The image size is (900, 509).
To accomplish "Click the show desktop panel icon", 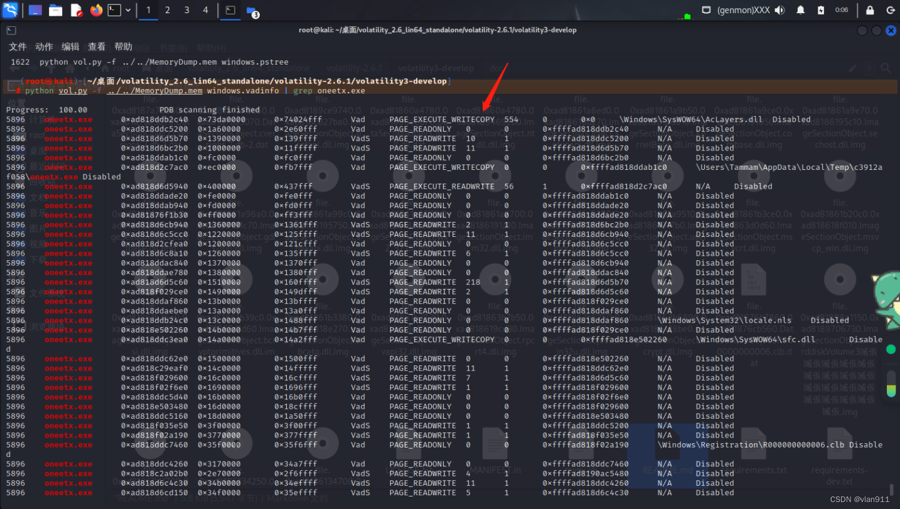I will [x=35, y=10].
